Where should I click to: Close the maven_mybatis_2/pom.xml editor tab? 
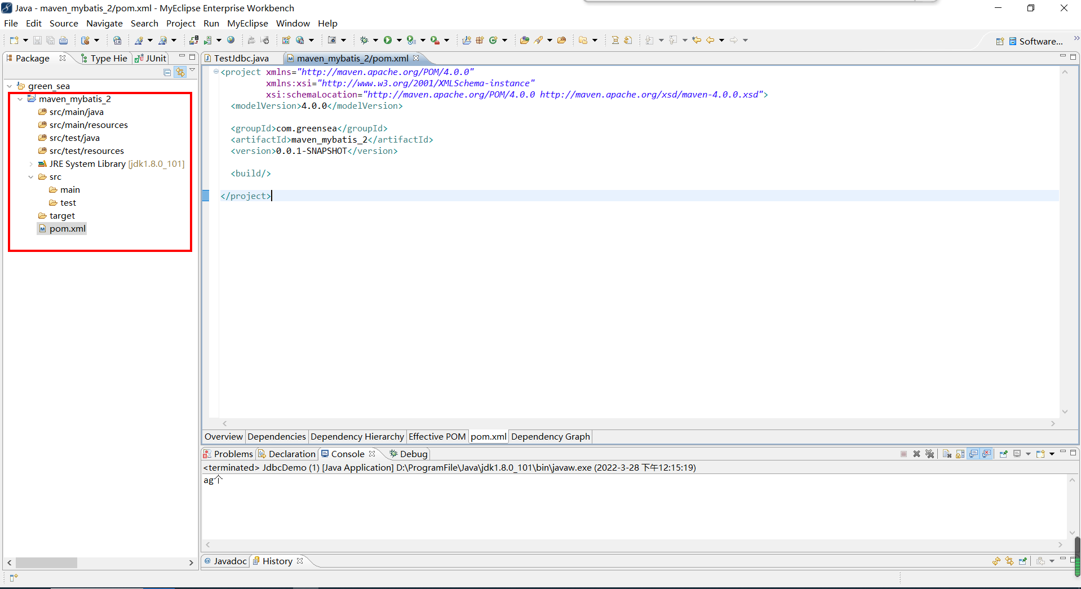coord(417,58)
